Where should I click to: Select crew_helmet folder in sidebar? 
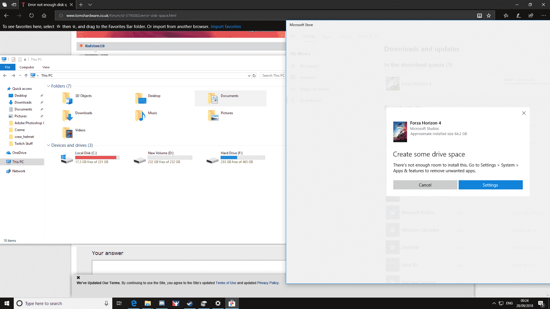point(24,137)
